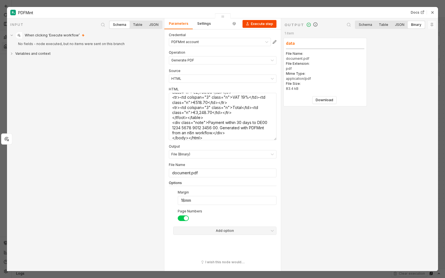Screen dimensions: 445x278
Task: Click the node version cube icon
Action: click(234, 24)
